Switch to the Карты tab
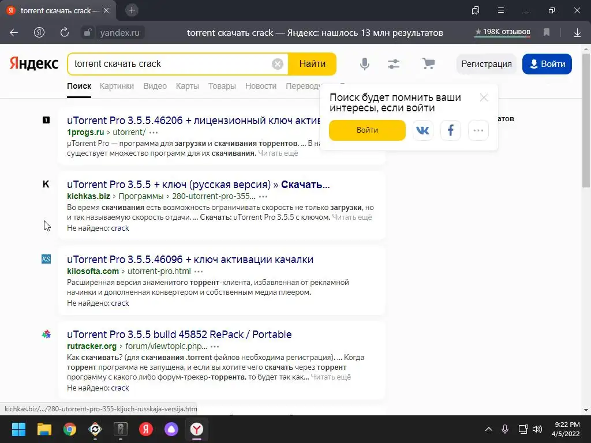Viewport: 591px width, 443px height. 188,86
